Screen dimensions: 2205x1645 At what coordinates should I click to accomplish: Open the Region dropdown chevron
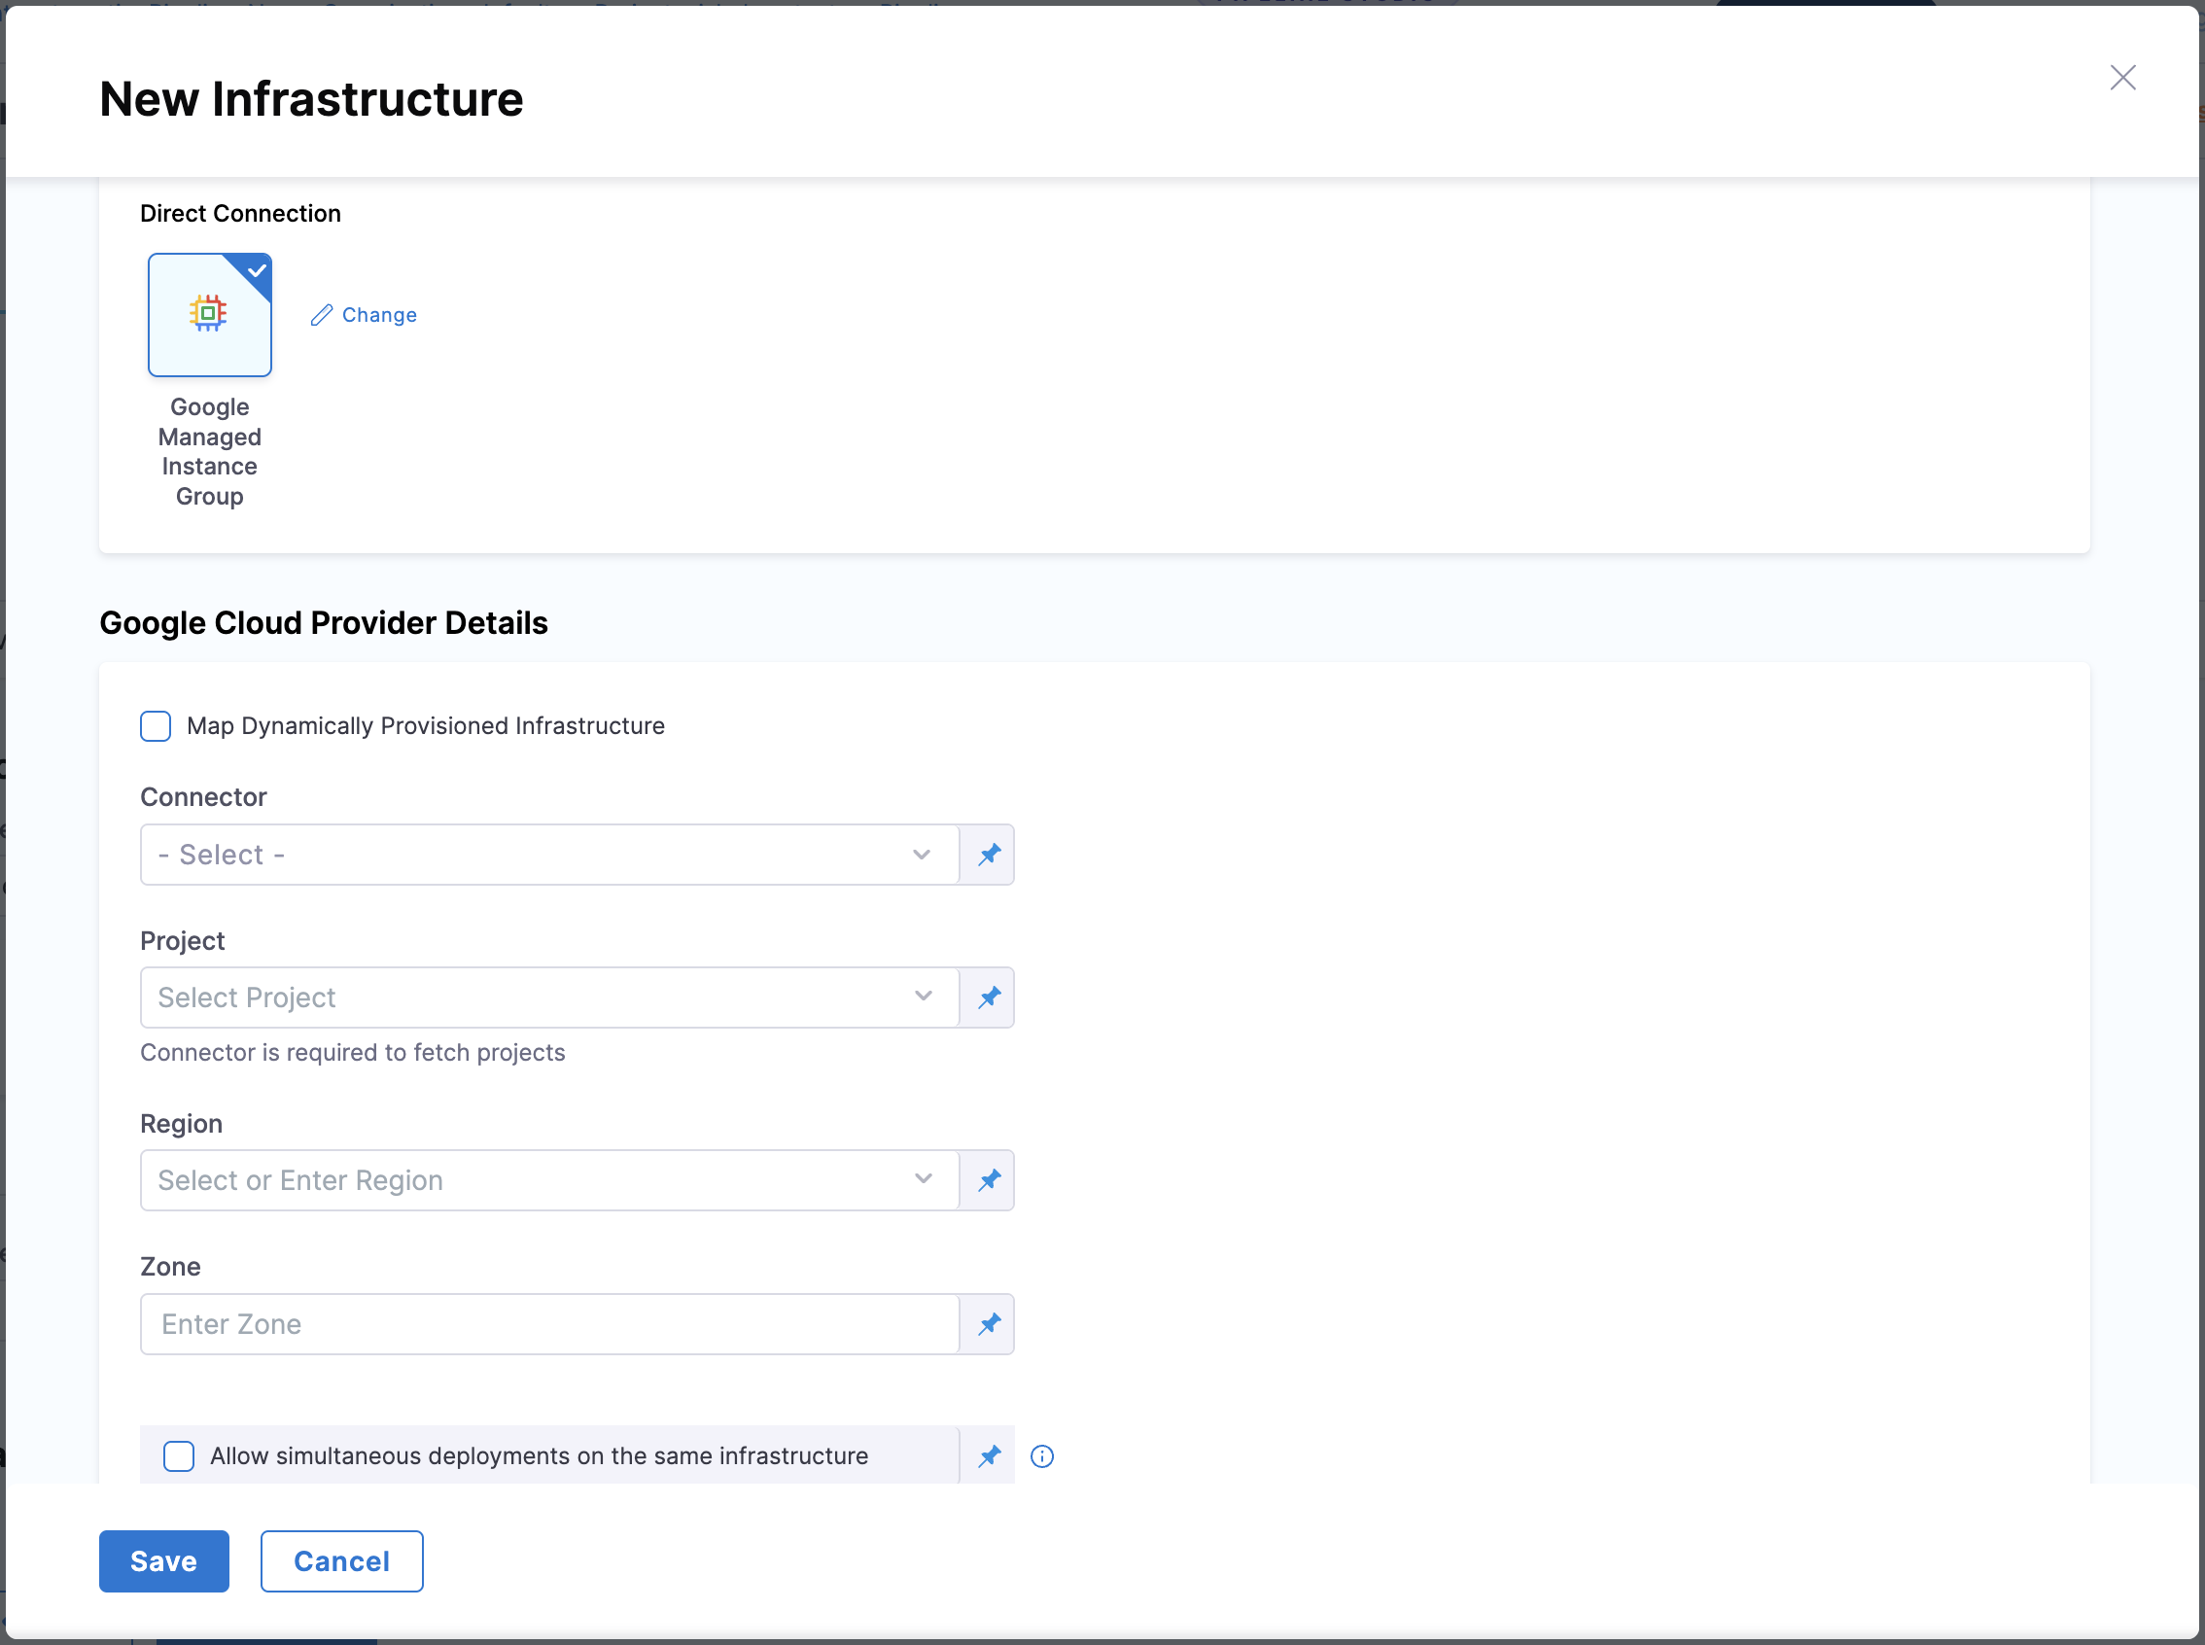(923, 1179)
